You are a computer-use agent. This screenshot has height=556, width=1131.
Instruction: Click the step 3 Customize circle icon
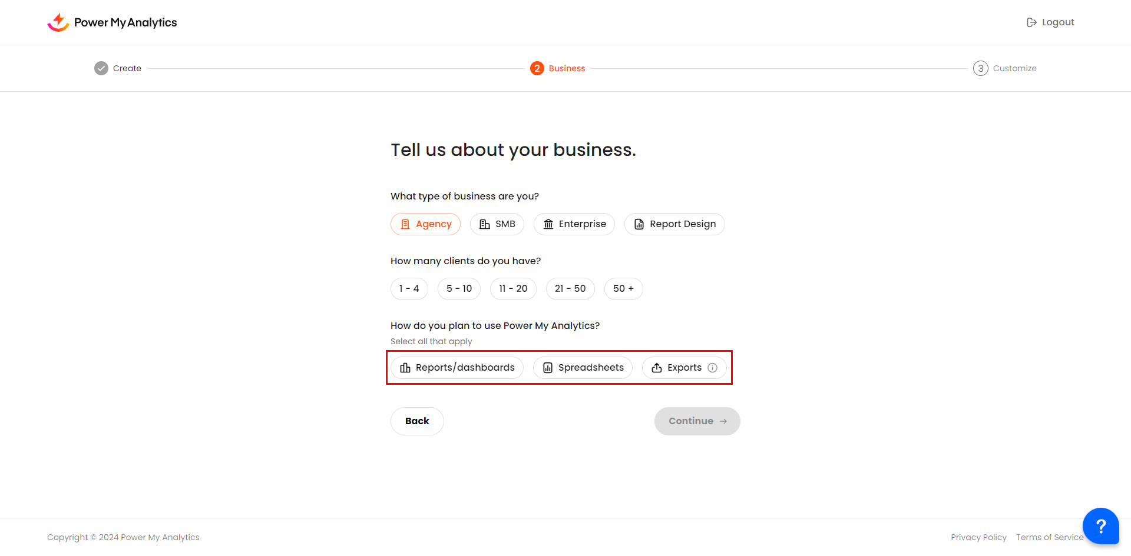pyautogui.click(x=980, y=68)
